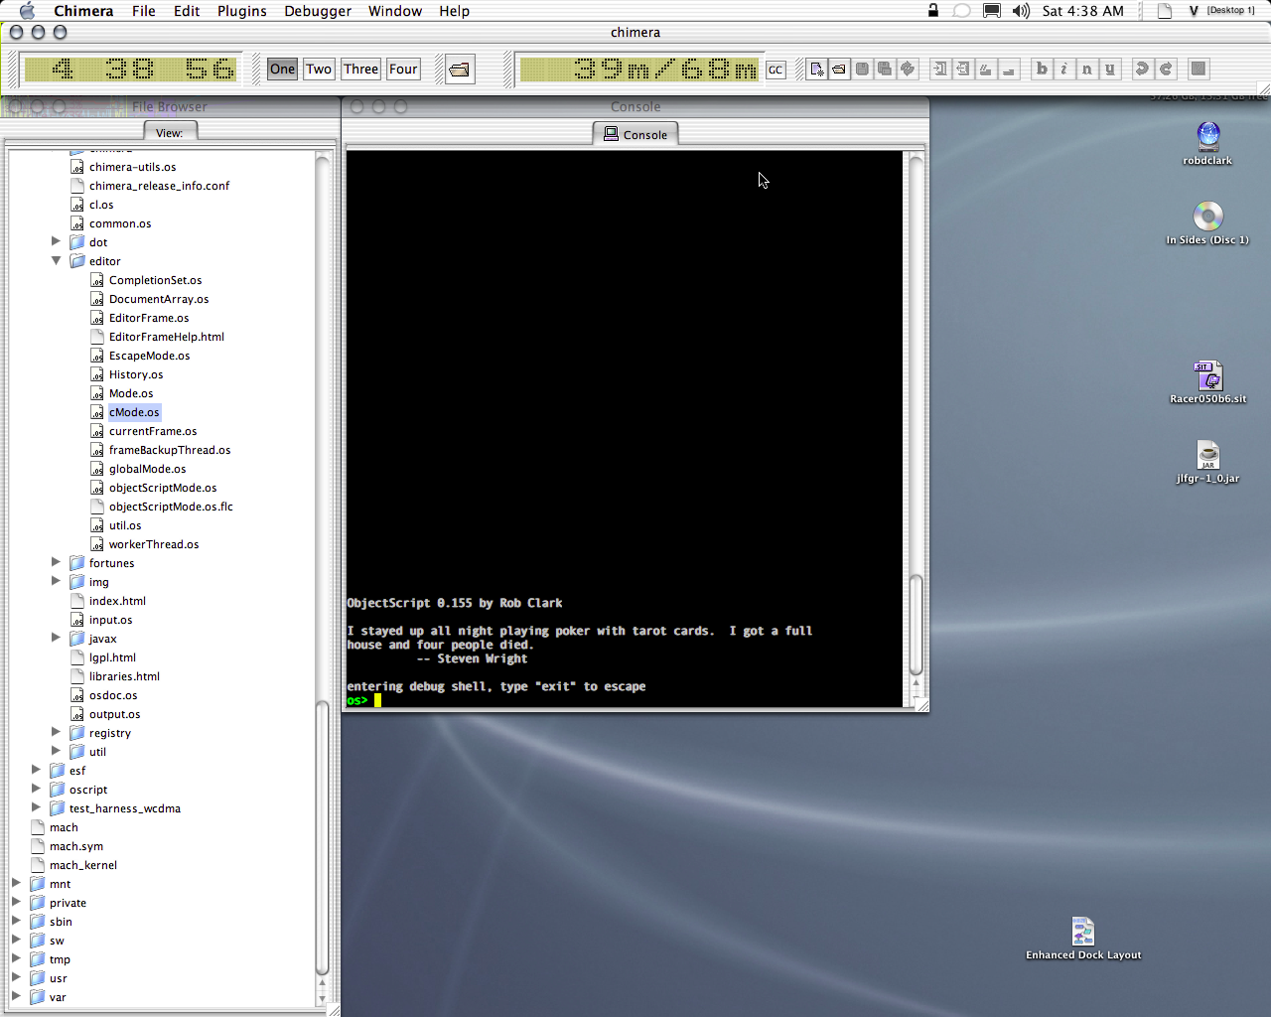
Task: Click the console vertical scrollbar thumb
Action: (916, 626)
